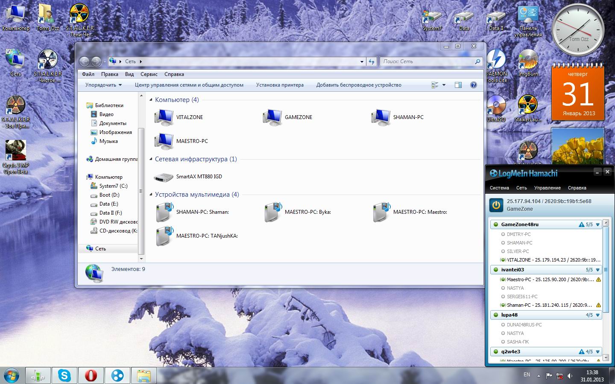615x384 pixels.
Task: Expand the GameZone48ru network dropdown arrow
Action: click(x=597, y=224)
